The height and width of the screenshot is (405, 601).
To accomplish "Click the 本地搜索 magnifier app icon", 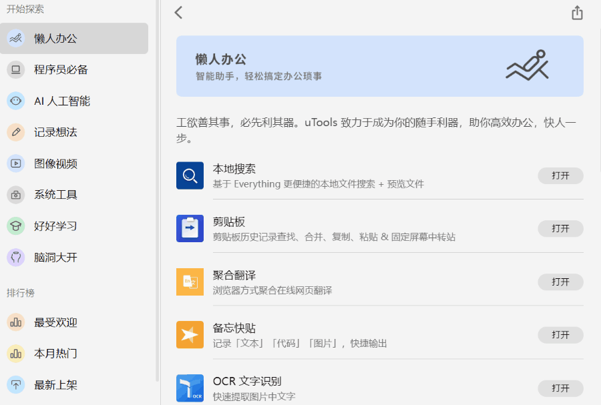I will (190, 175).
